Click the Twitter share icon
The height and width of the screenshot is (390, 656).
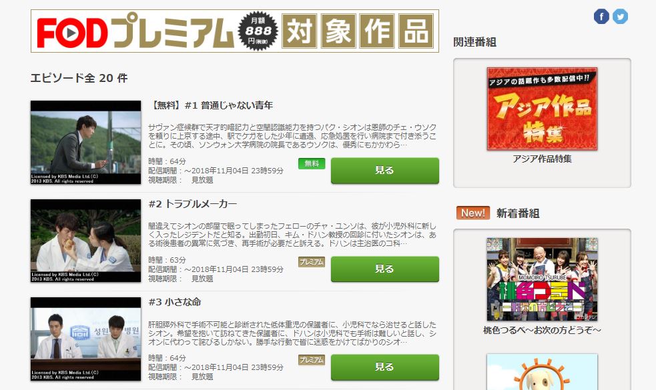[620, 17]
